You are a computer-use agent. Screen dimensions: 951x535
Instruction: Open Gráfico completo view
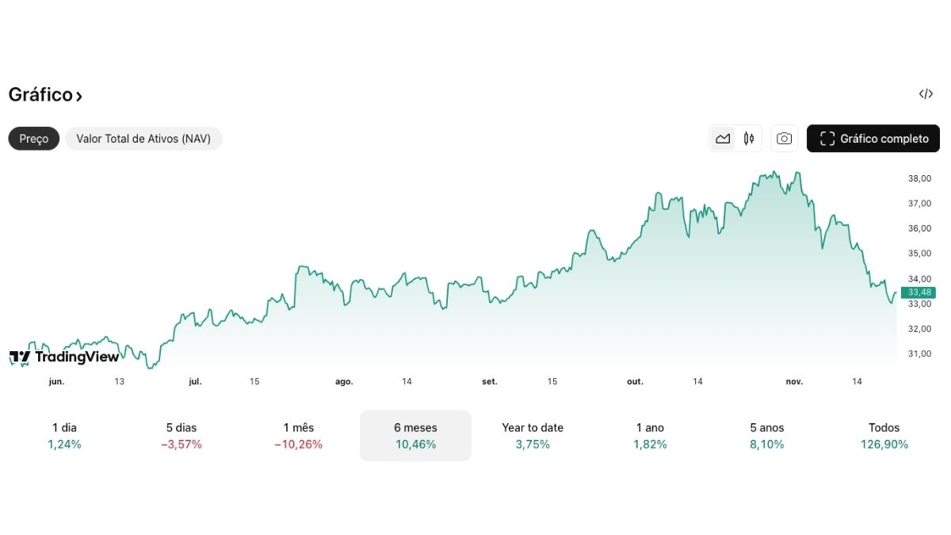[x=873, y=138]
